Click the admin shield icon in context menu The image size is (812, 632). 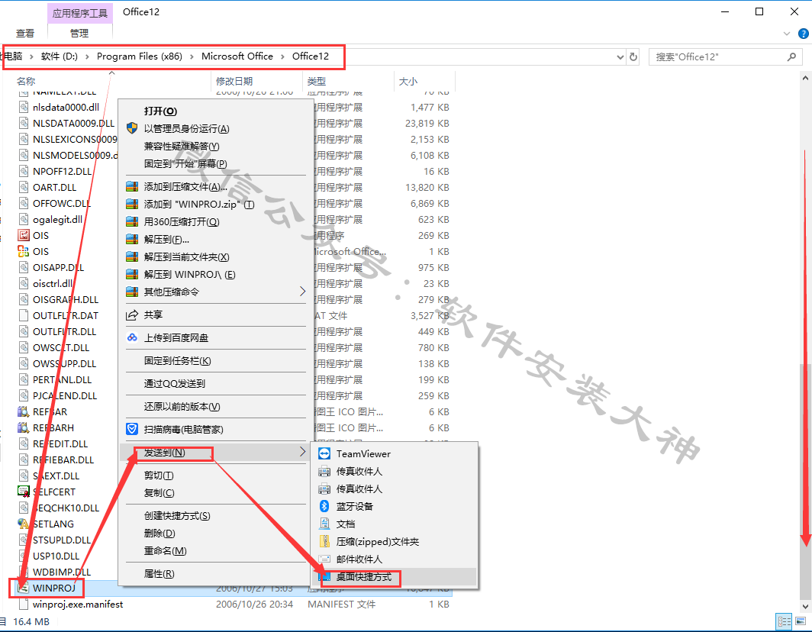132,128
